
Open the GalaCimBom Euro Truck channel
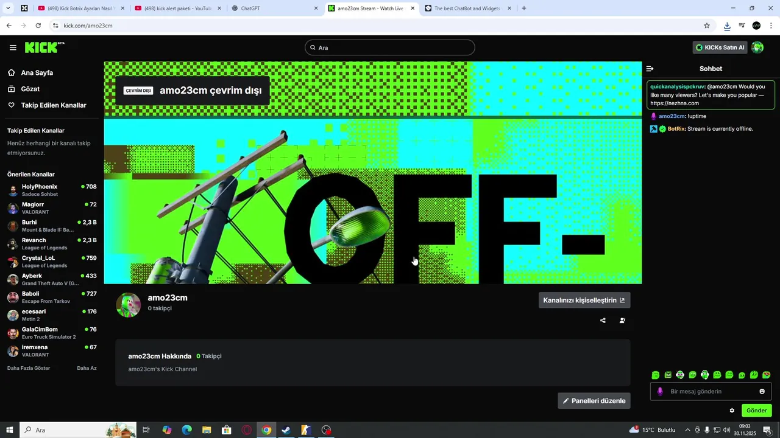coord(52,333)
